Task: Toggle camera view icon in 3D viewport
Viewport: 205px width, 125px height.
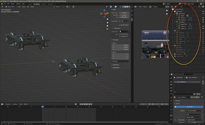Action: point(107,26)
